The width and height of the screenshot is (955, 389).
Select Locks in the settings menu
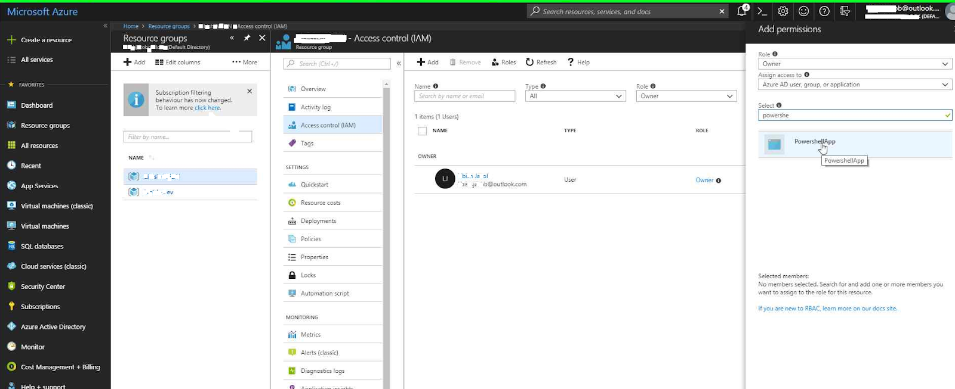click(x=308, y=275)
